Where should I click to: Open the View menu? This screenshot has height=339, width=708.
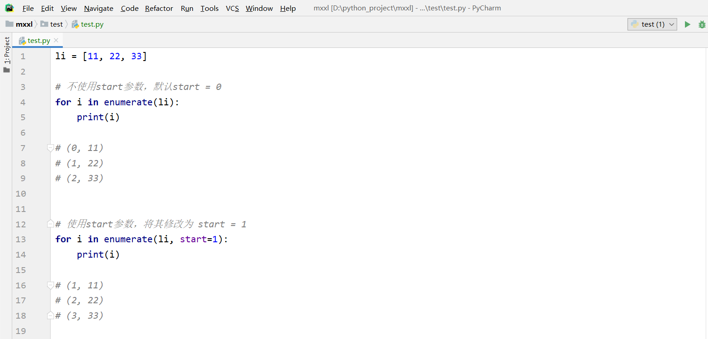[69, 8]
